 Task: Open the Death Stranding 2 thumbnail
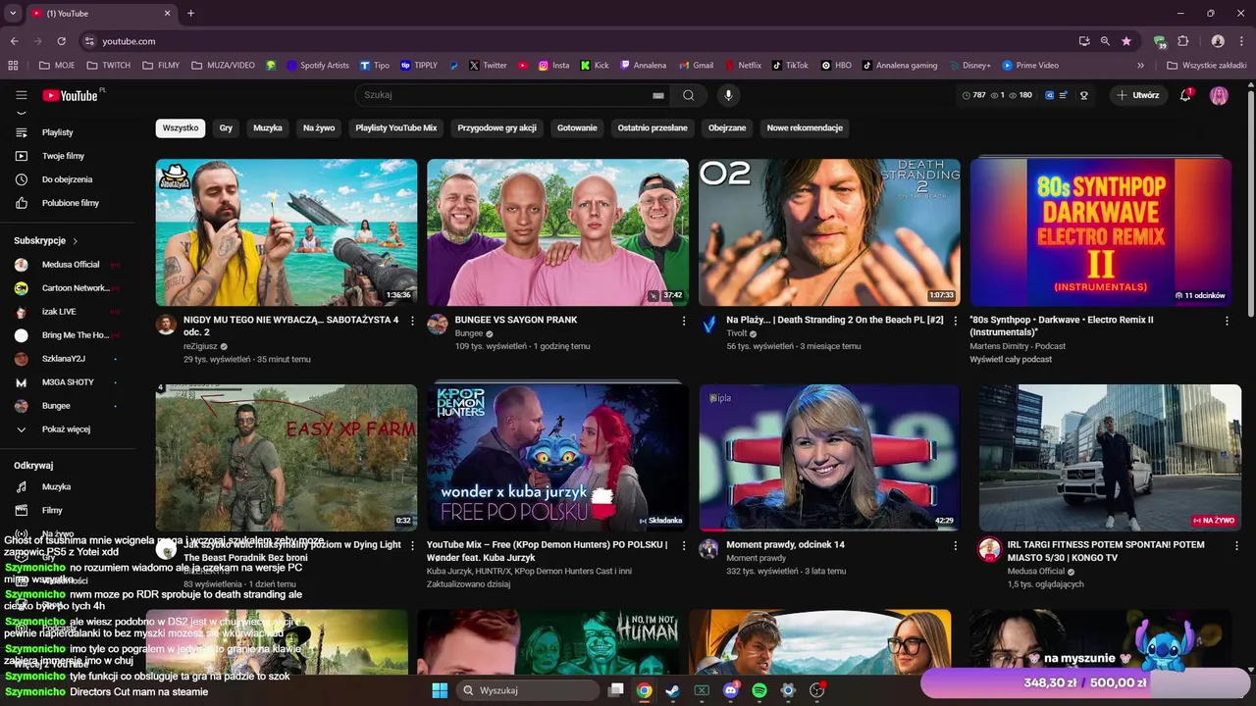pos(829,232)
